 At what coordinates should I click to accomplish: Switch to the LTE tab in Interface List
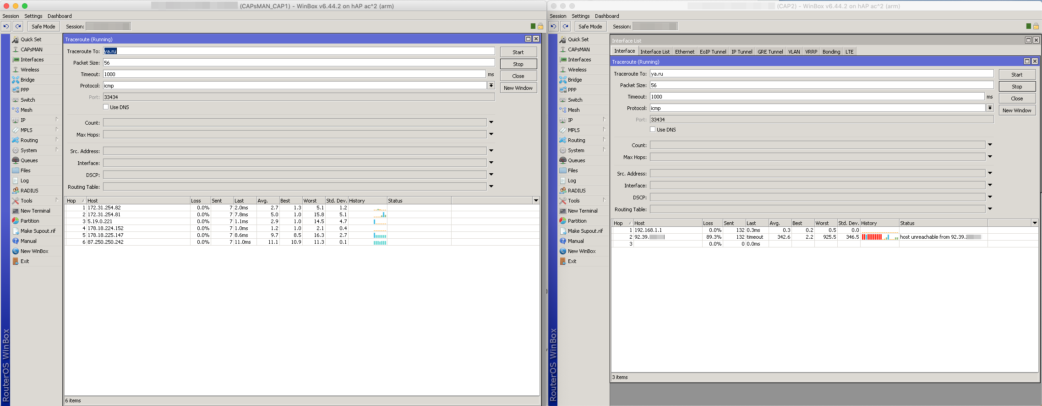tap(849, 52)
